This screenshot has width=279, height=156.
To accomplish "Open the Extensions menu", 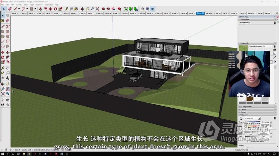I will (x=49, y=5).
